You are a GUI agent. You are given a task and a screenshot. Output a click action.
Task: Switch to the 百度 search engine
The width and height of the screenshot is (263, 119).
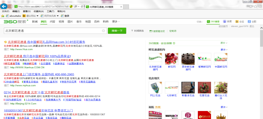tap(227, 21)
